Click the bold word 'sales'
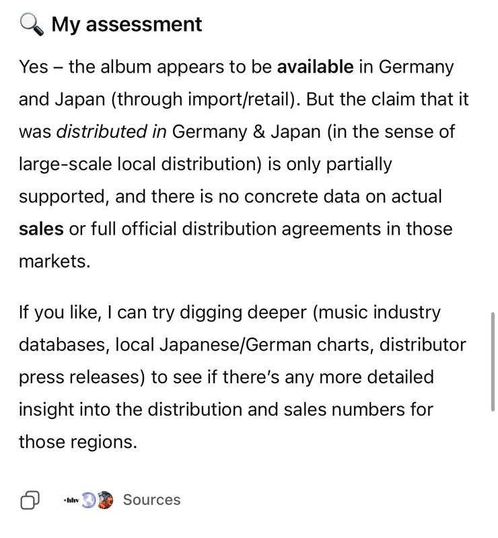The image size is (498, 538). pyautogui.click(x=41, y=229)
